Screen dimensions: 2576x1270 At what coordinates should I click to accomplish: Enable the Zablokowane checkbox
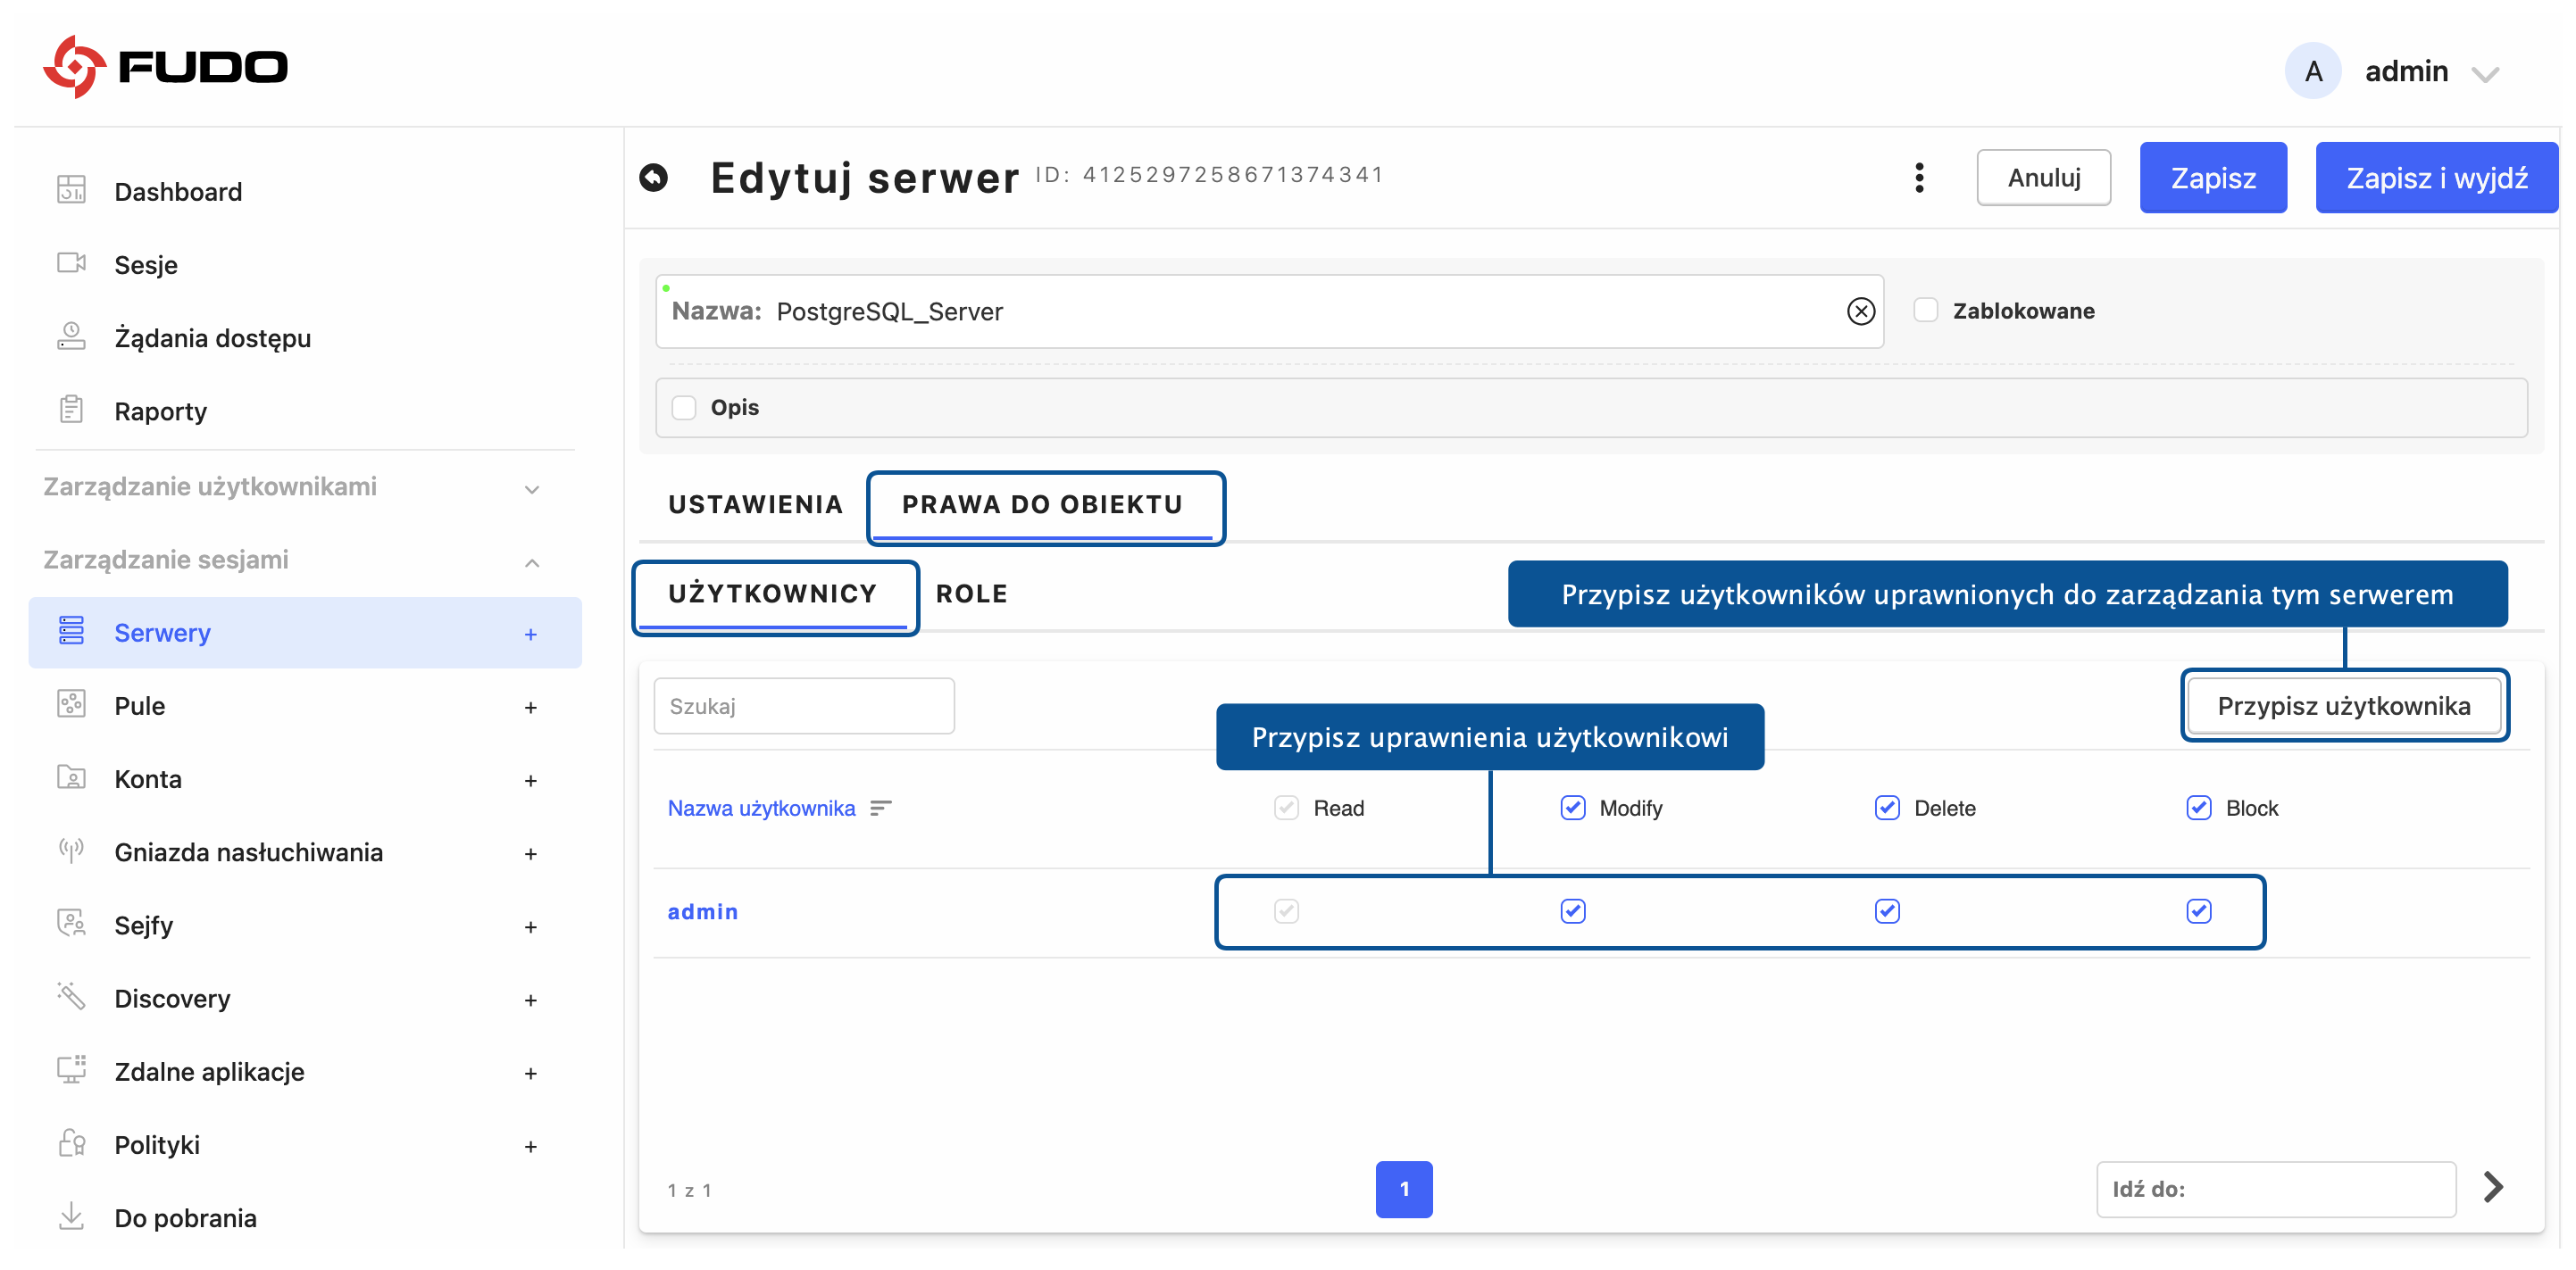[x=1924, y=310]
